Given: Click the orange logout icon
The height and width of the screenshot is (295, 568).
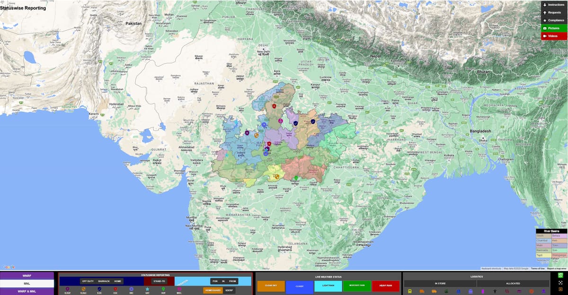Looking at the screenshot, I should pos(560,289).
